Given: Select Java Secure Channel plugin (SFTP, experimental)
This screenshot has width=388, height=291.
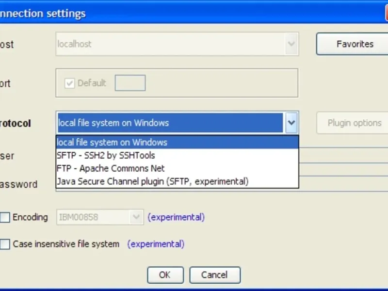Looking at the screenshot, I should (x=177, y=181).
